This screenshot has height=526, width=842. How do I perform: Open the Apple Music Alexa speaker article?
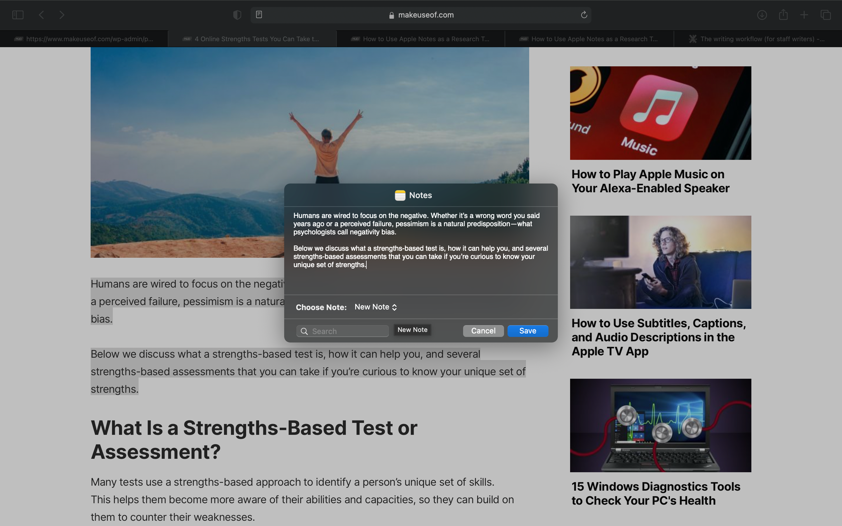(650, 181)
